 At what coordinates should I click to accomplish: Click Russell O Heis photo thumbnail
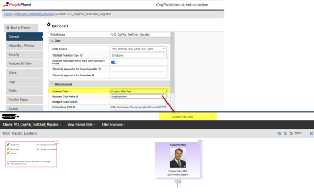[177, 158]
